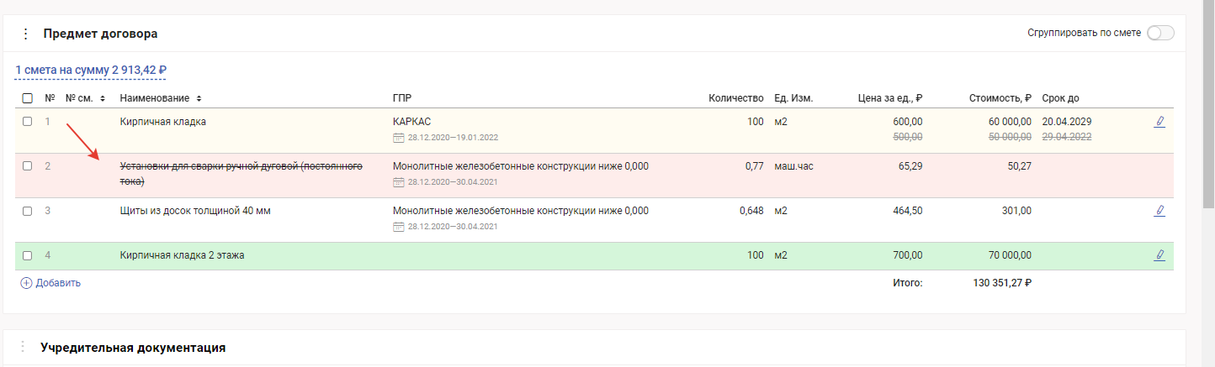Click edit pencil icon for row 1
Image resolution: width=1215 pixels, height=367 pixels.
[1159, 122]
